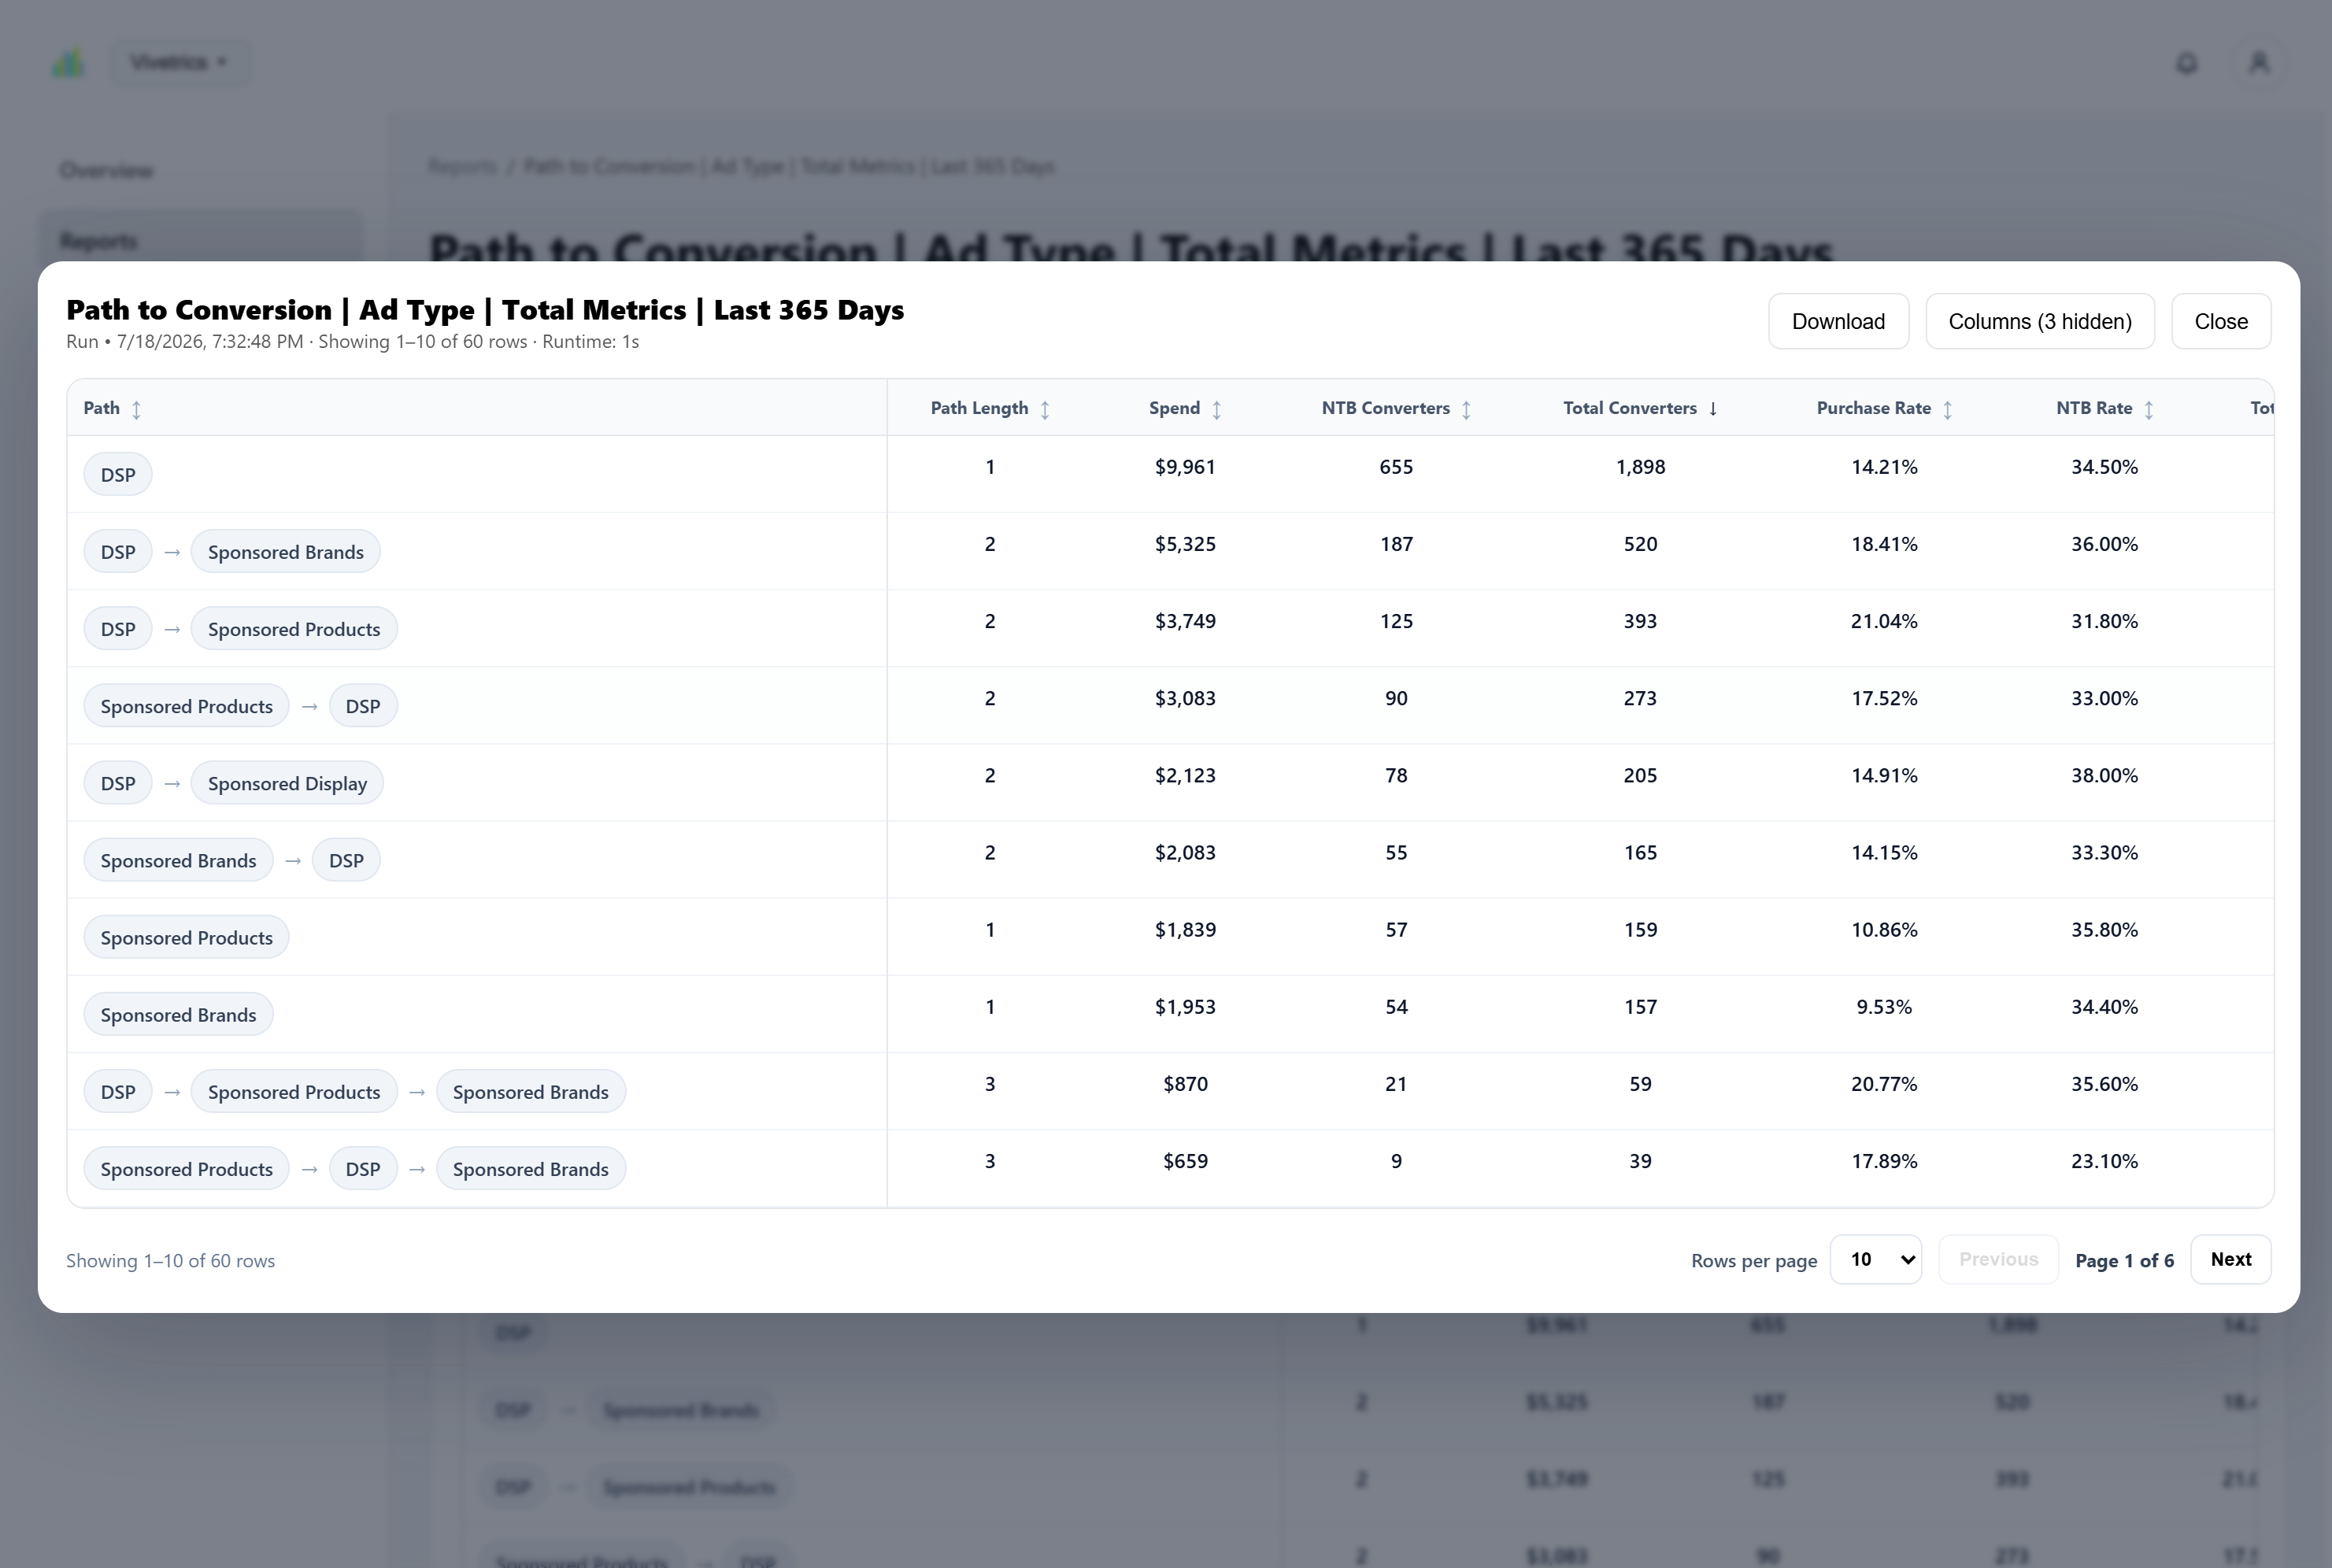The width and height of the screenshot is (2332, 1568).
Task: Click Sponsored Brands chip in $2,083 row
Action: coord(178,860)
